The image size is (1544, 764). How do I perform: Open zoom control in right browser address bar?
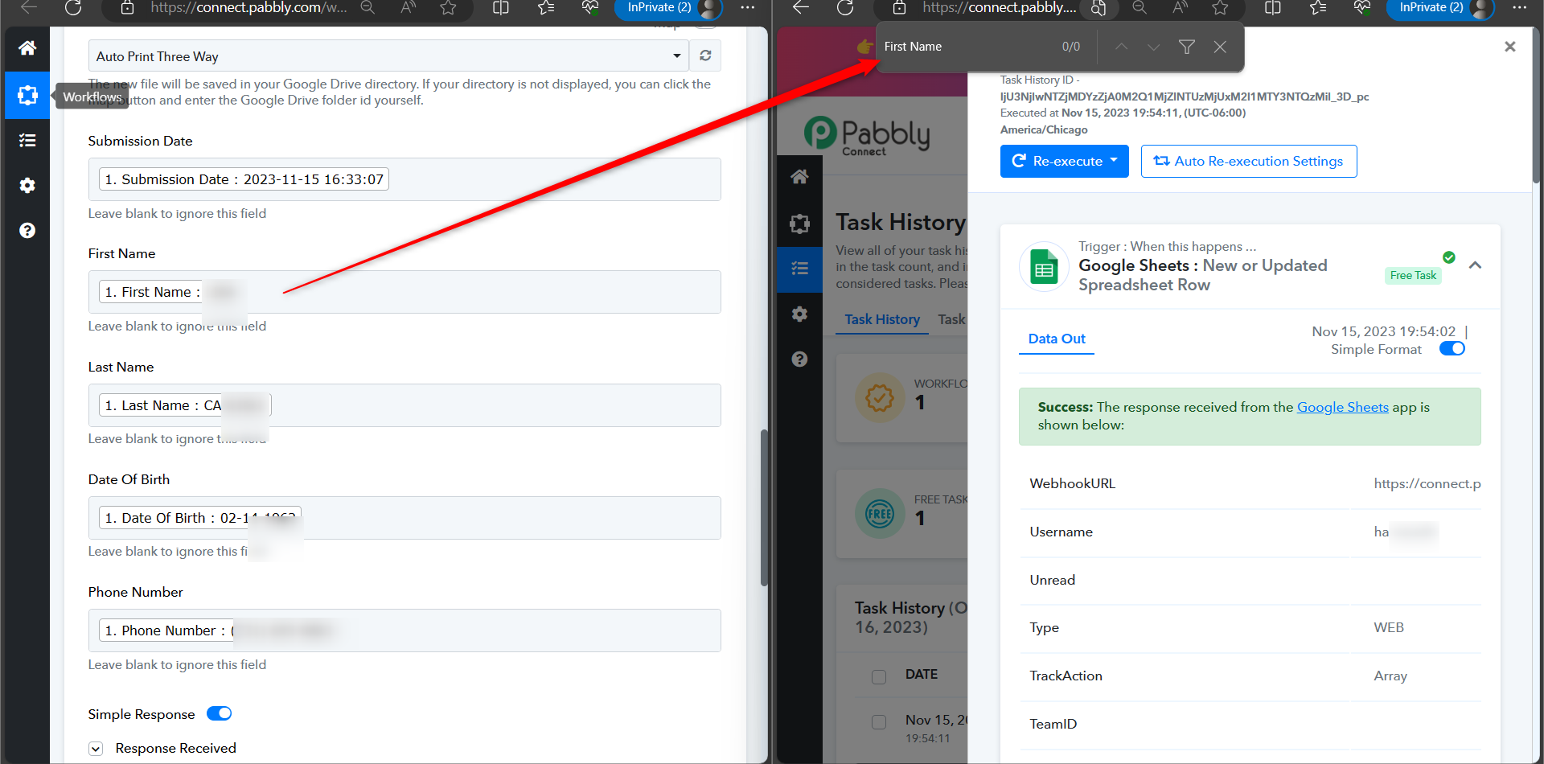tap(1140, 8)
